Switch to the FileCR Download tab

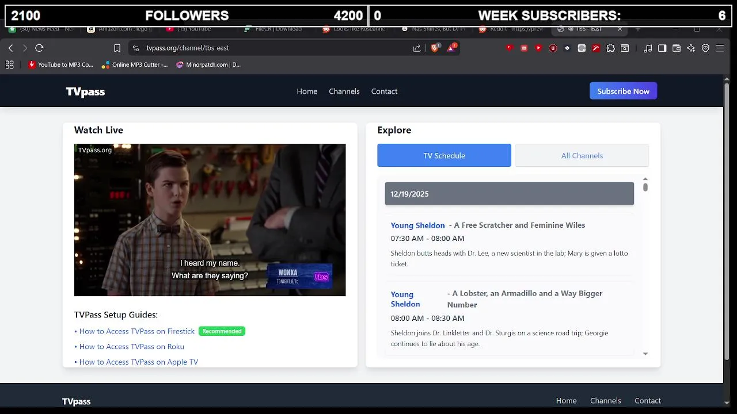278,29
